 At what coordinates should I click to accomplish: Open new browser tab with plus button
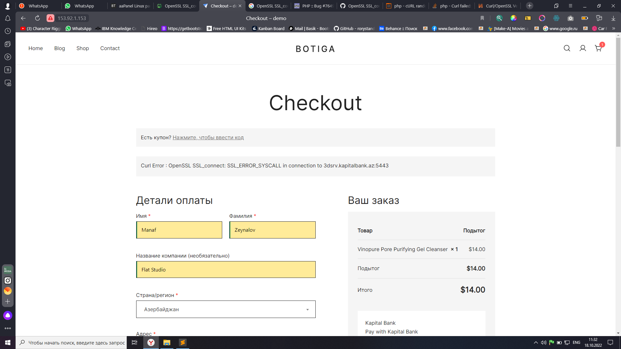(529, 6)
